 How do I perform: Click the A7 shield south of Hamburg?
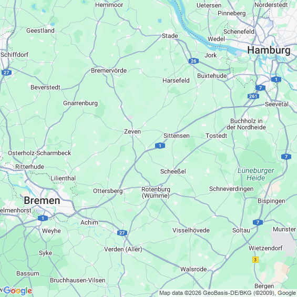(x=260, y=88)
